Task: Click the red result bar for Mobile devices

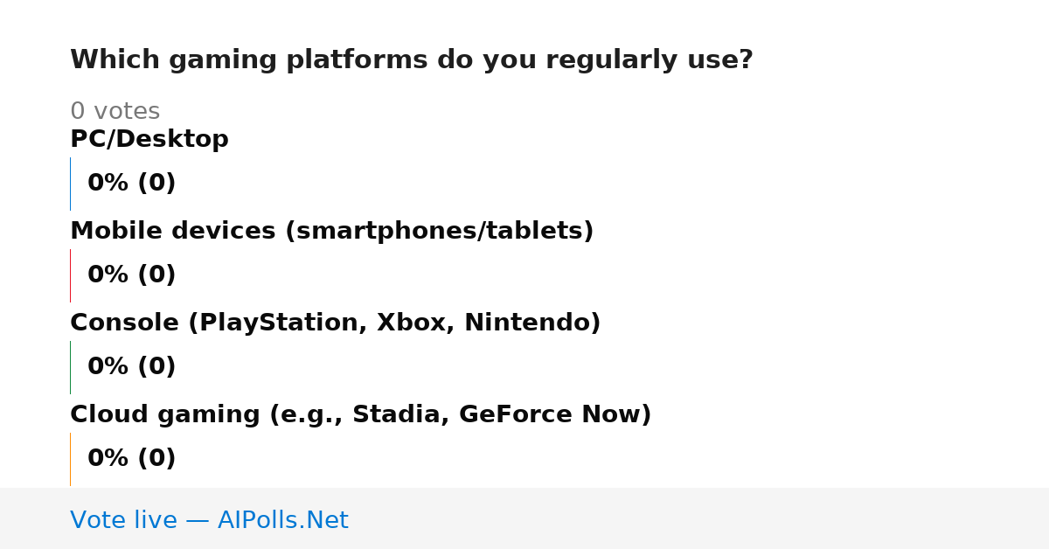Action: click(x=70, y=275)
